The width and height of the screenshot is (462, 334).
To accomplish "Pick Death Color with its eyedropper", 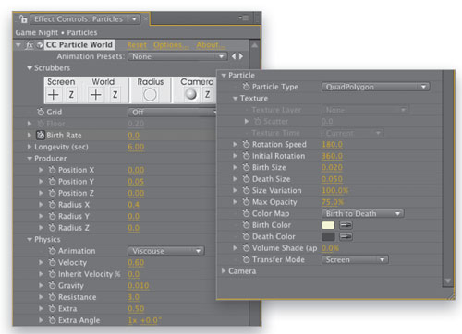I will point(346,237).
